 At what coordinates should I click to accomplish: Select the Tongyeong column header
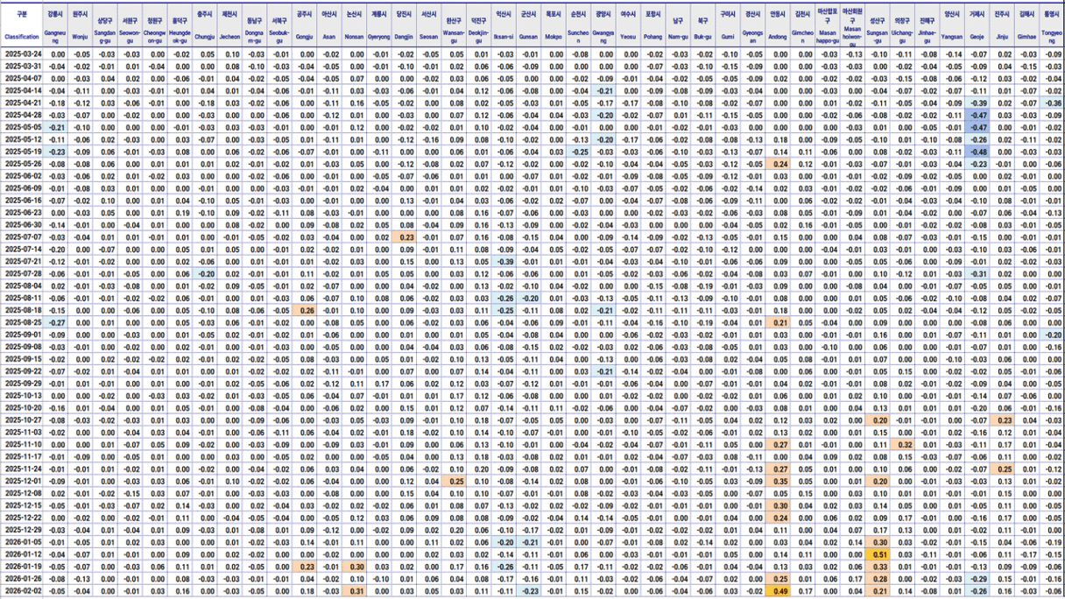(1052, 26)
